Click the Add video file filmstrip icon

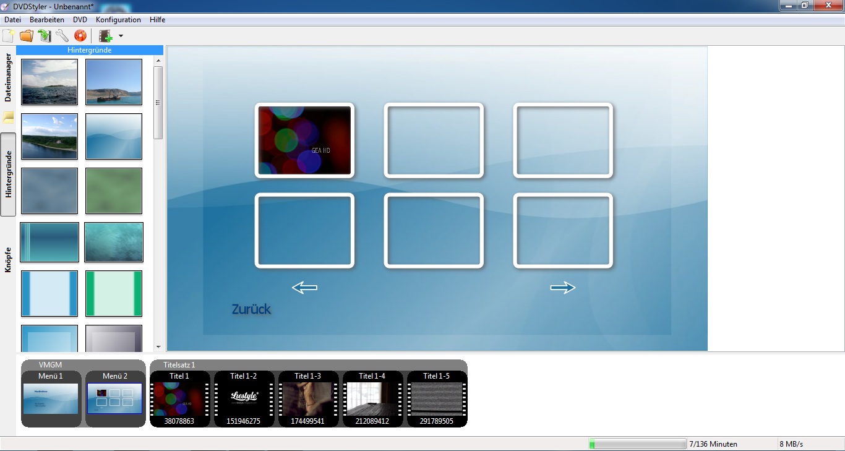(106, 36)
